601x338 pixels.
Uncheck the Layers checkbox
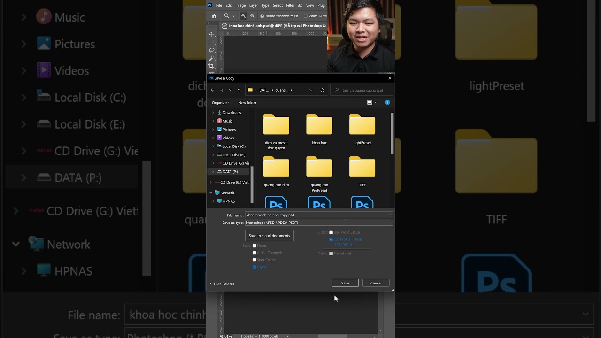point(254,267)
